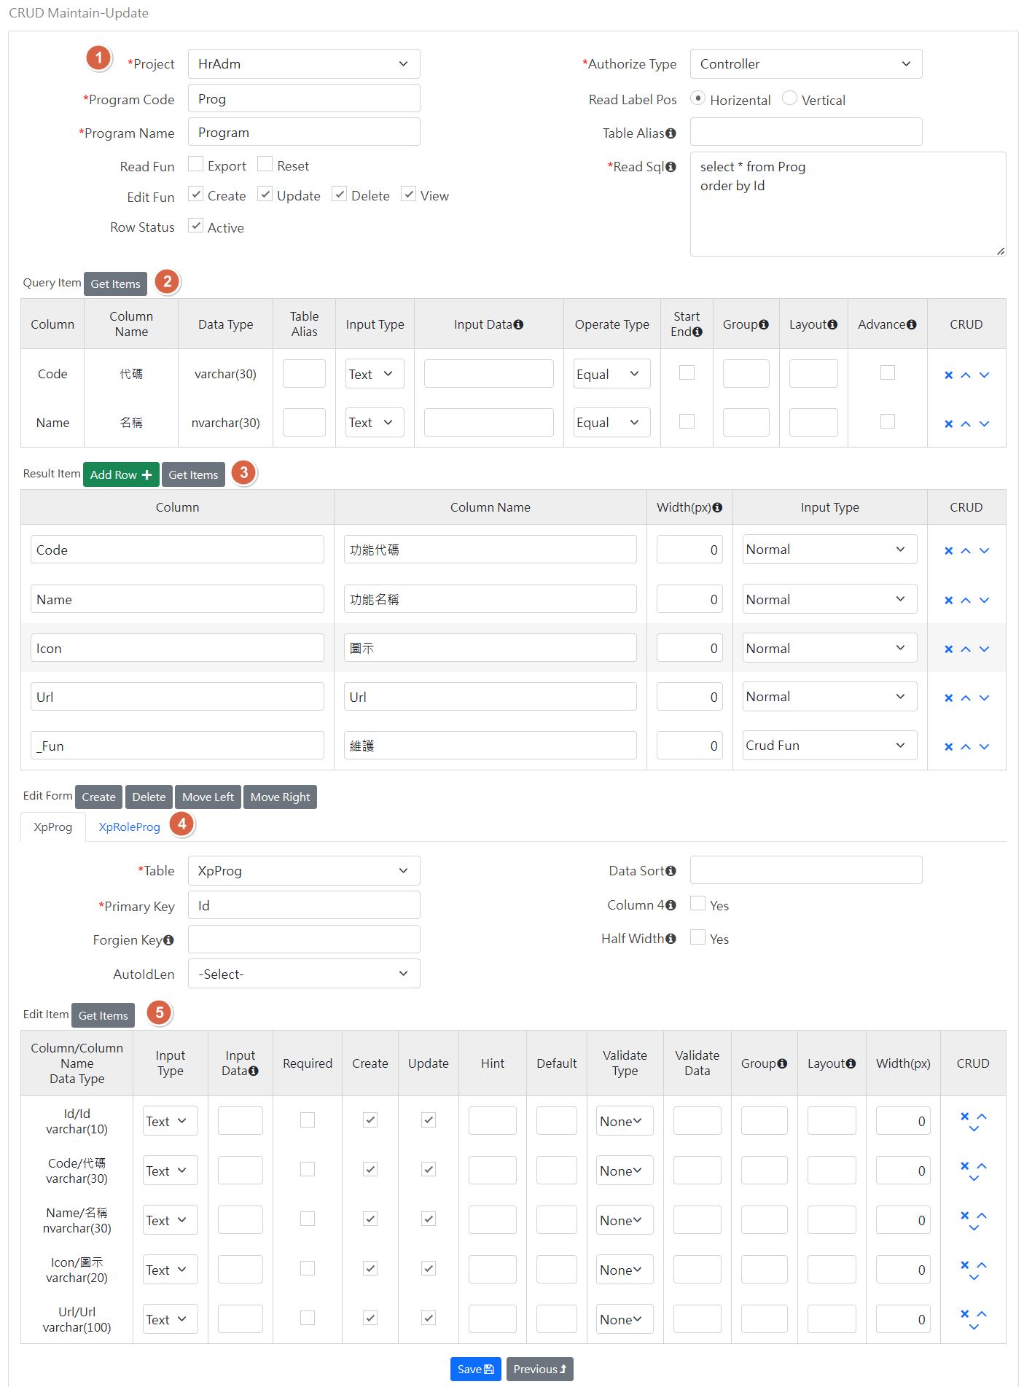Click the Data Sort info icon
The height and width of the screenshot is (1387, 1024).
671,871
